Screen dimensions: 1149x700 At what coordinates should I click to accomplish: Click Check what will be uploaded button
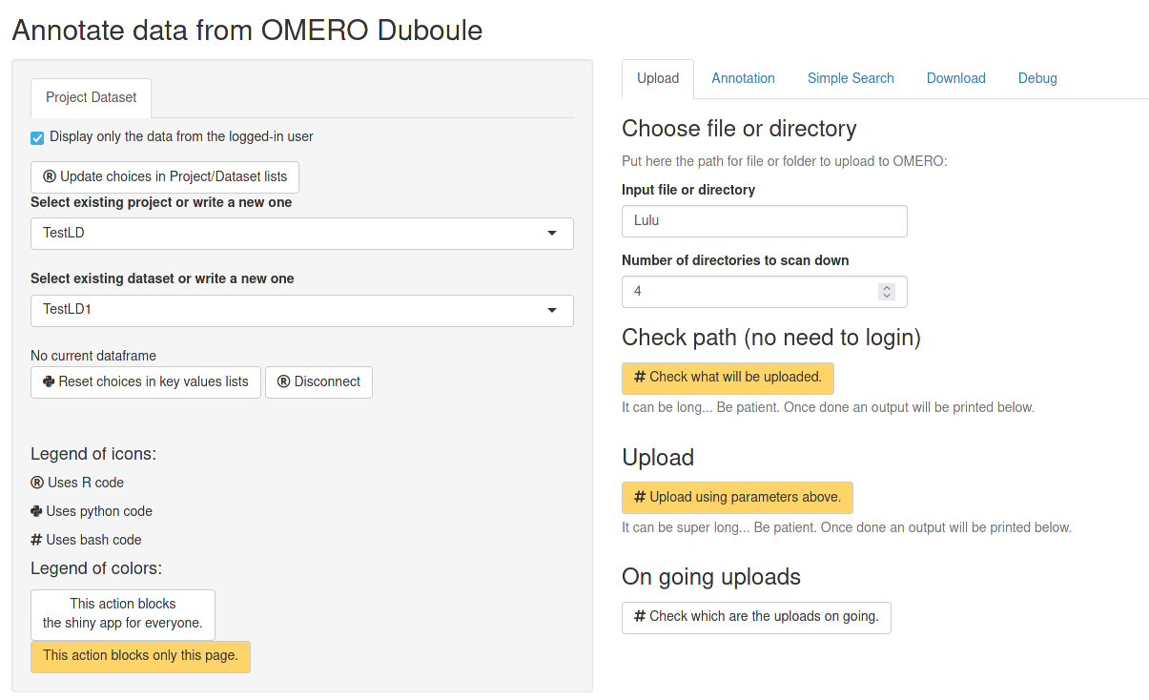pyautogui.click(x=728, y=378)
